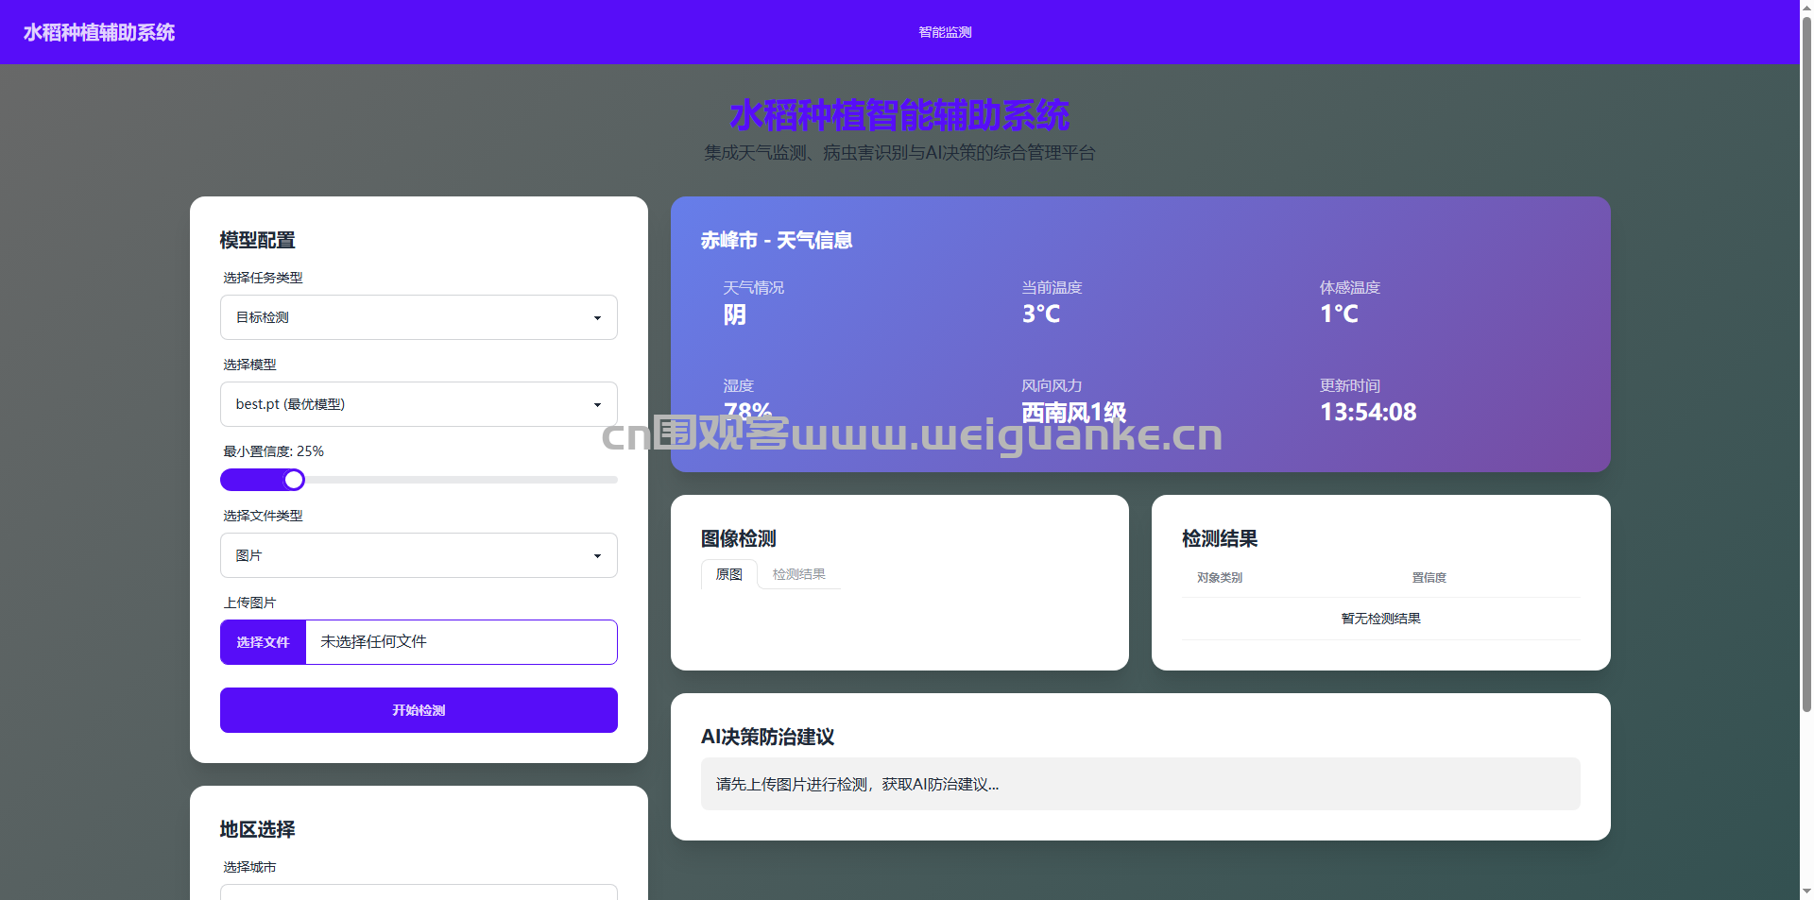
Task: Open the model dropdown showing best.pt
Action: click(x=419, y=404)
